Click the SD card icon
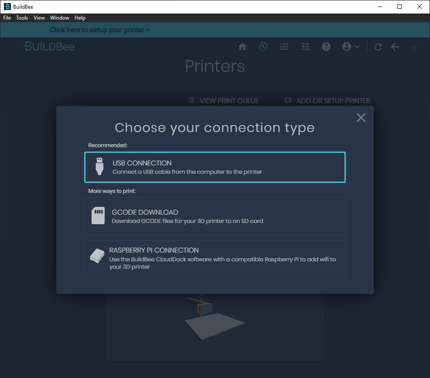The width and height of the screenshot is (430, 378). (x=98, y=216)
